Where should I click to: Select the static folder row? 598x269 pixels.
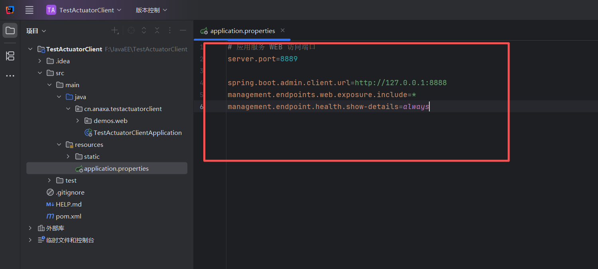coord(107,156)
